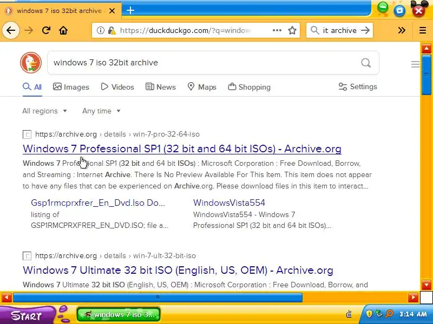Image resolution: width=433 pixels, height=324 pixels.
Task: Click the archive.org win-7-ult-32-bit-iso URL
Action: coord(115,255)
